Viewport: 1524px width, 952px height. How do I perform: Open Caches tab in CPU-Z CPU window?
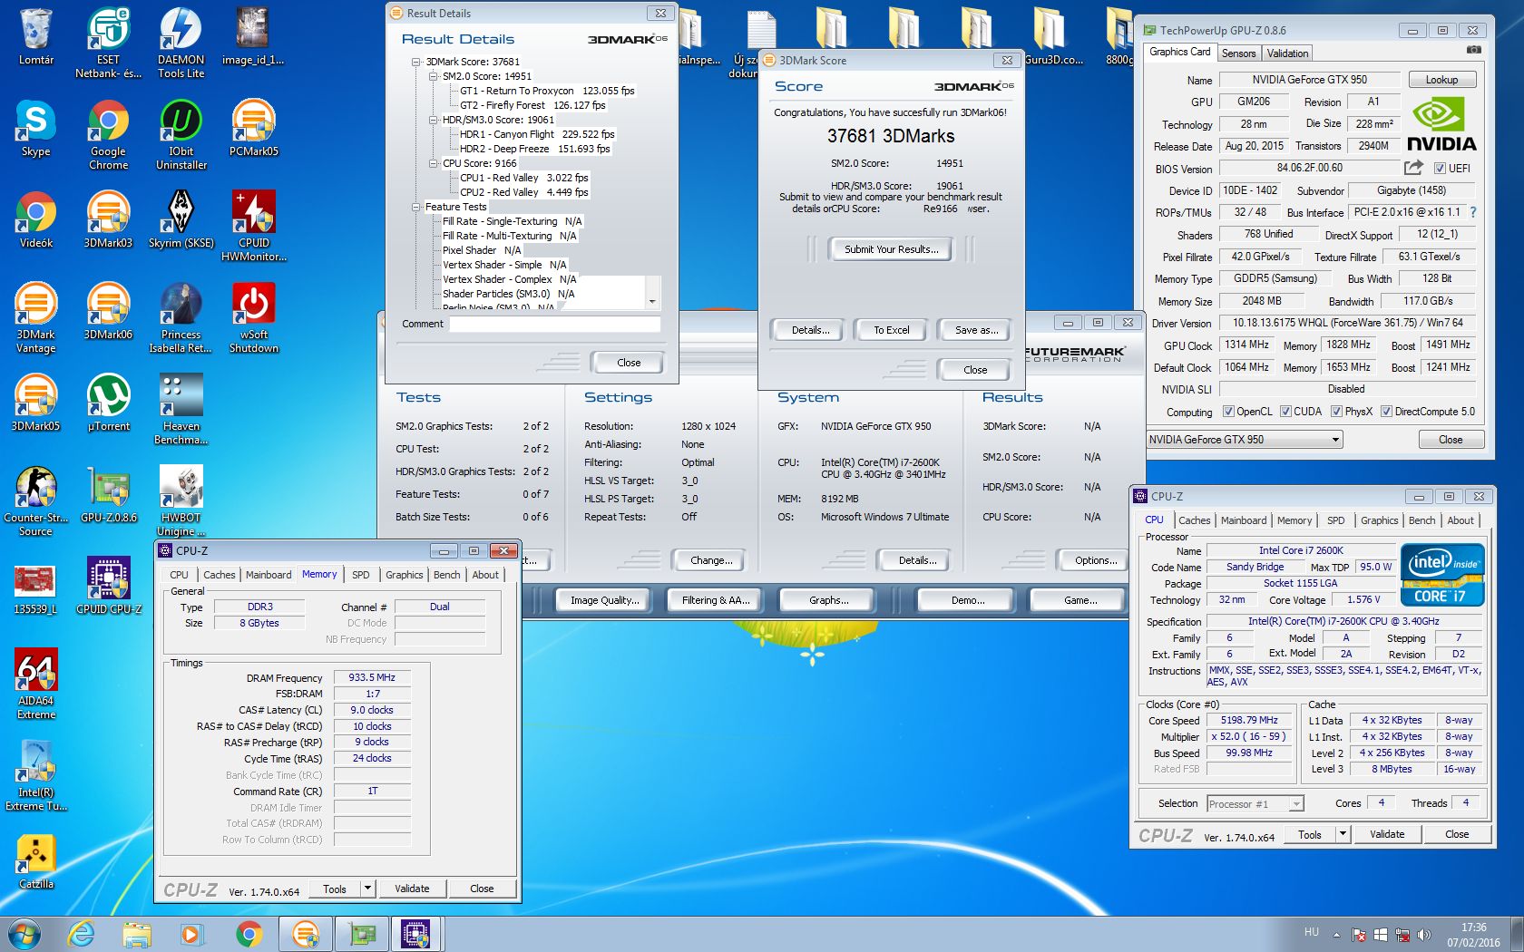click(x=1194, y=520)
